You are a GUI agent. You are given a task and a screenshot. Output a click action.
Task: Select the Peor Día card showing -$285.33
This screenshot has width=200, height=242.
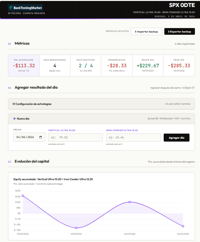click(x=179, y=65)
